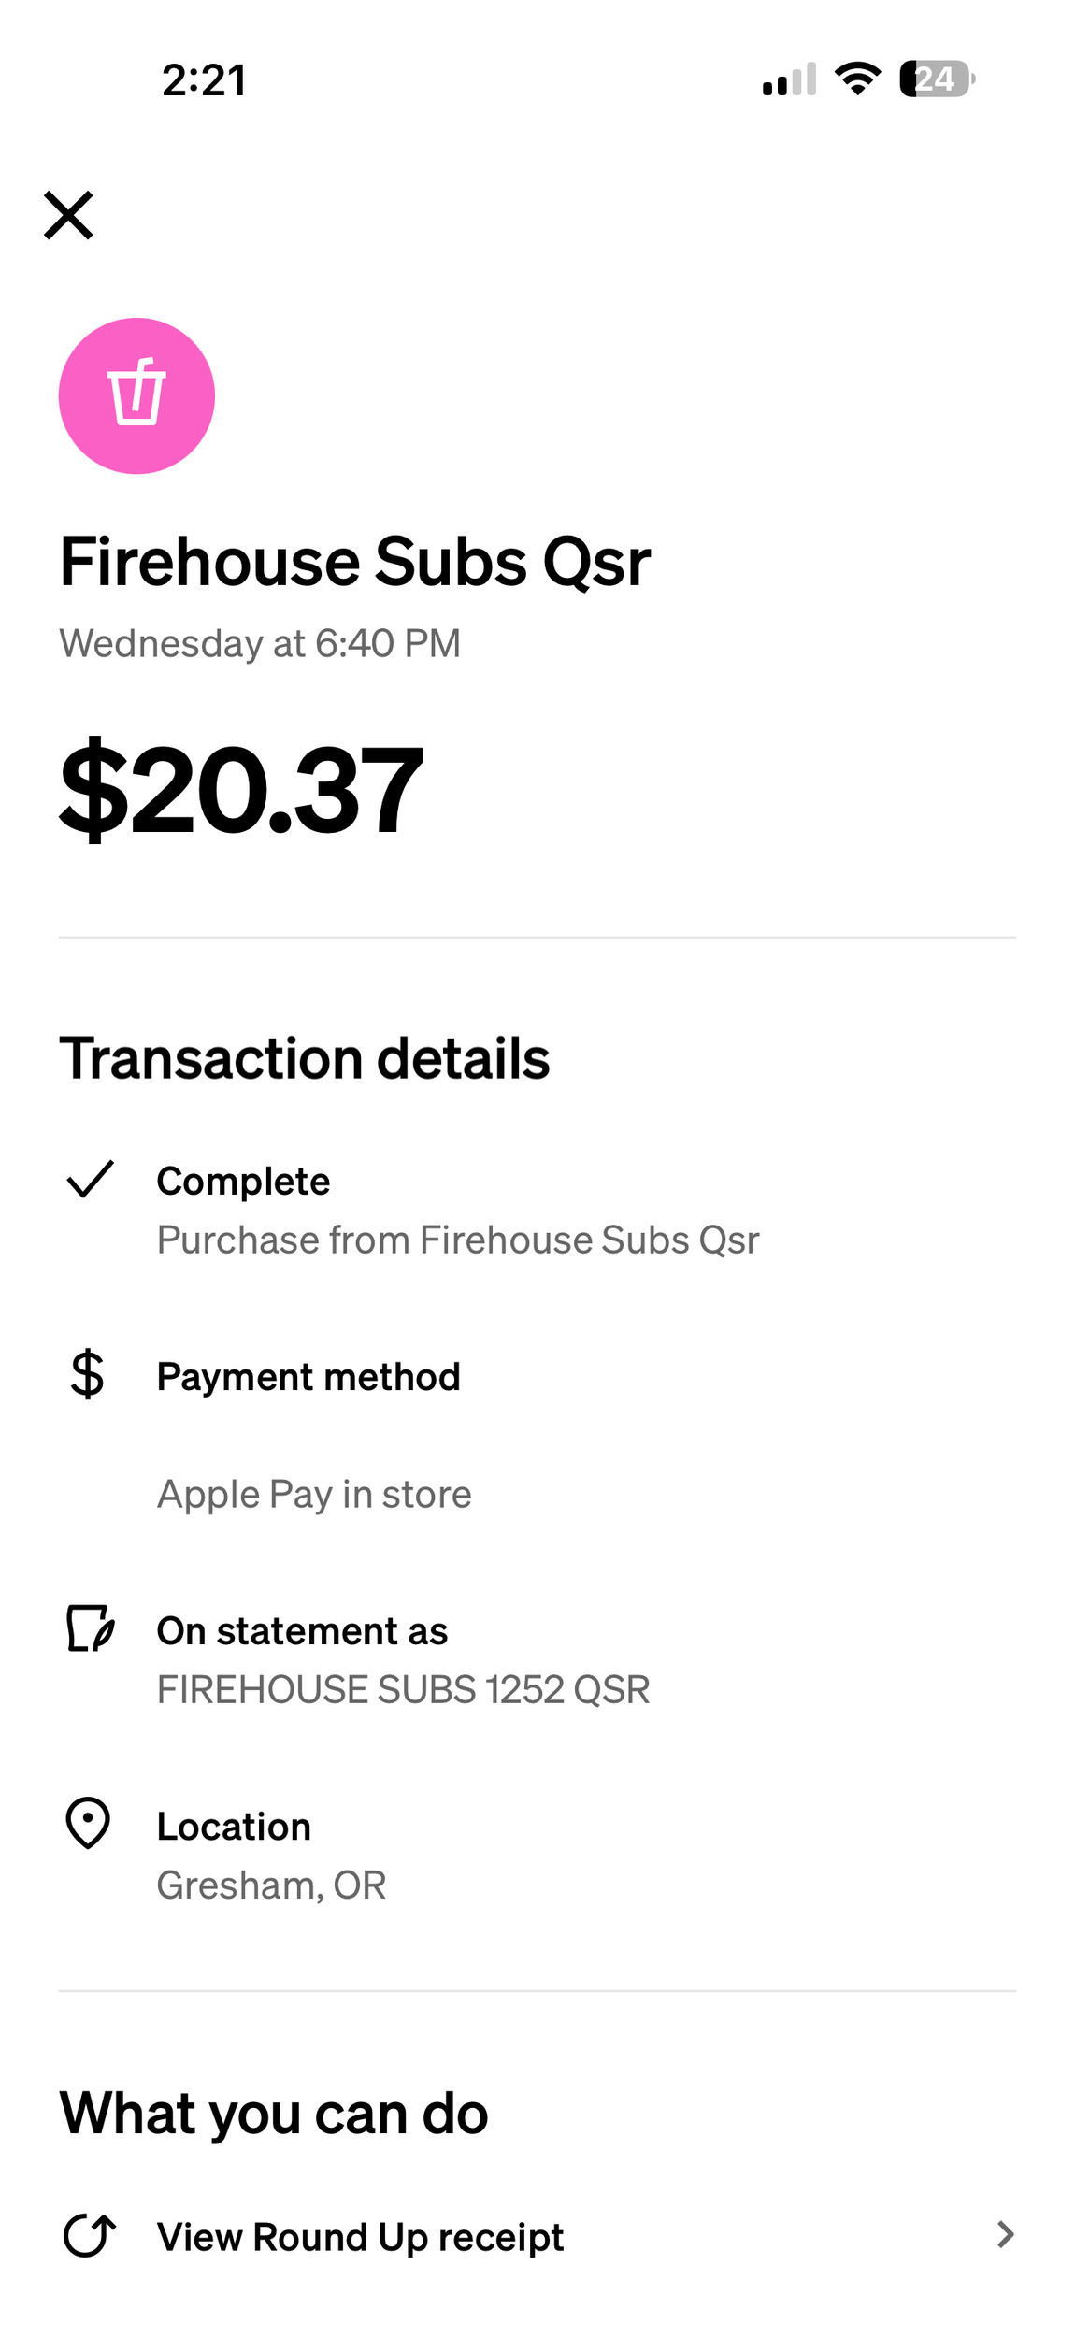Tap the Complete checkmark icon
Image resolution: width=1075 pixels, height=2337 pixels.
pos(90,1179)
